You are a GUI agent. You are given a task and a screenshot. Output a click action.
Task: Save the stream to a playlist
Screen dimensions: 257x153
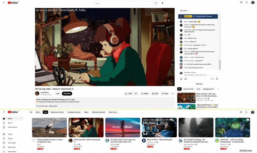(165, 93)
